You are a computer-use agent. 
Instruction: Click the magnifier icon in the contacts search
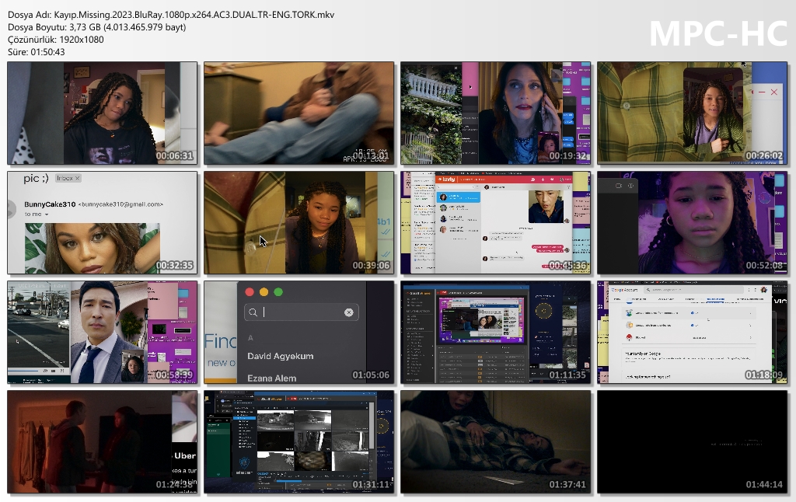253,312
